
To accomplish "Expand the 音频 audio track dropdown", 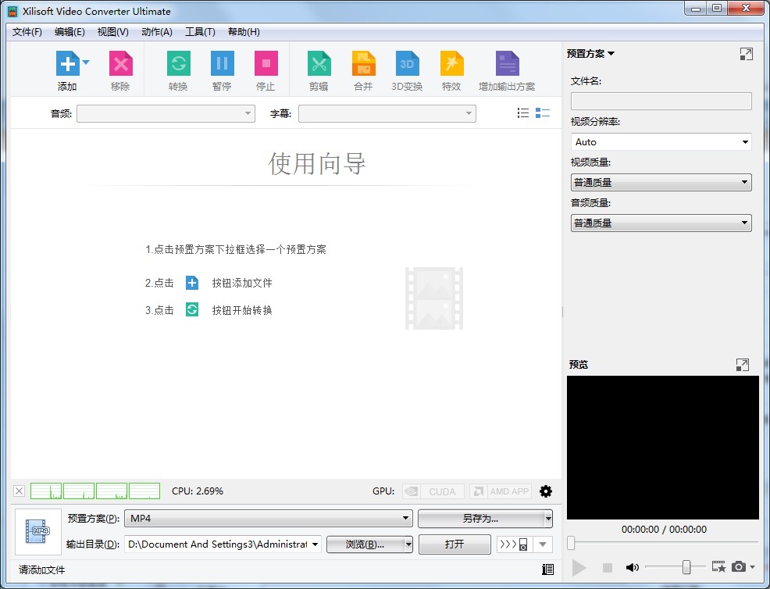I will click(249, 113).
